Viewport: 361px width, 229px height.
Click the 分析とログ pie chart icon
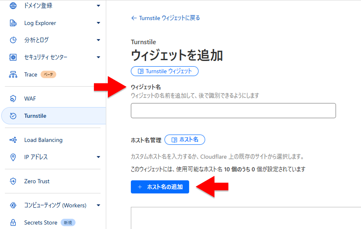(x=13, y=40)
